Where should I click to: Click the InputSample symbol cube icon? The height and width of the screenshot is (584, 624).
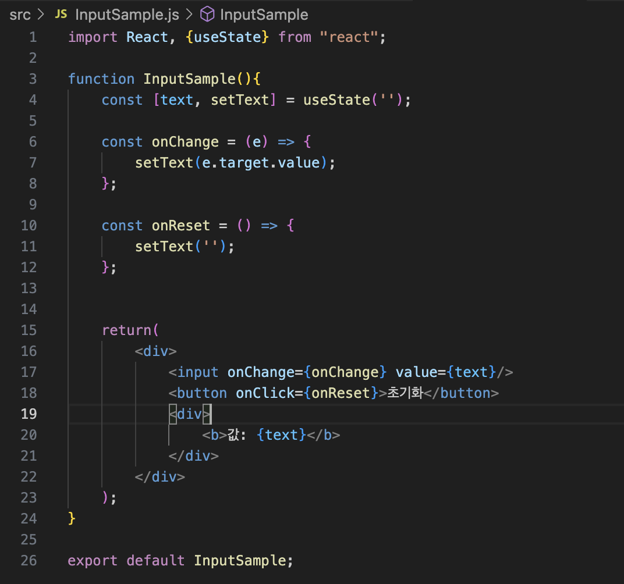click(207, 15)
